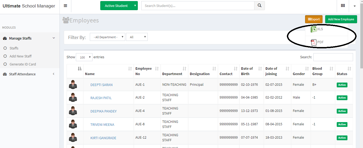363x148 pixels.
Task: Click Active status badge for TRIVENI MEENA
Action: pyautogui.click(x=342, y=124)
